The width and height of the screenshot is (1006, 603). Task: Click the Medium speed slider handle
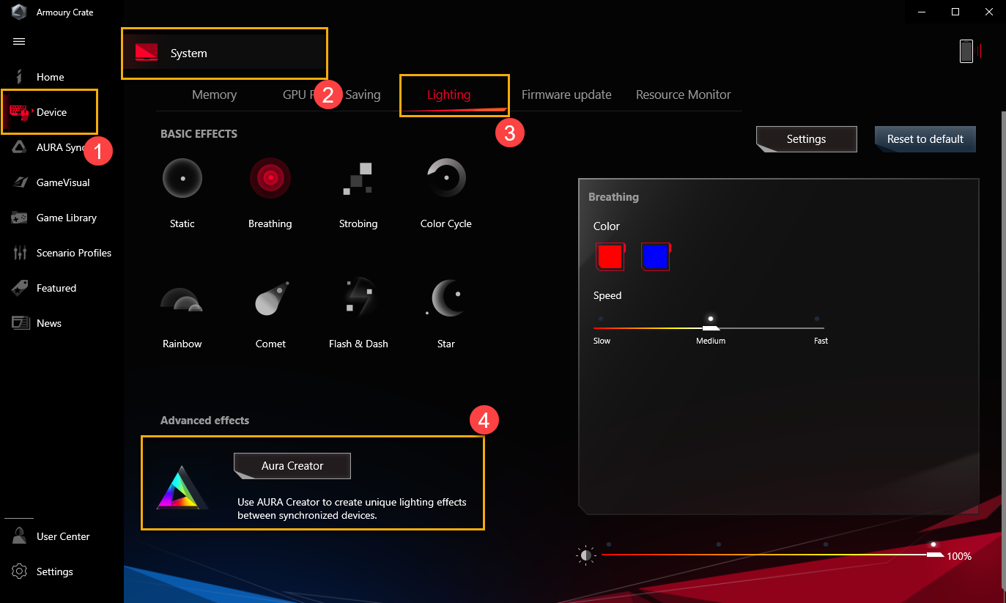click(711, 328)
